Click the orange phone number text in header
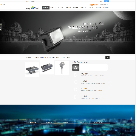The image size is (136, 136). coord(94,5)
